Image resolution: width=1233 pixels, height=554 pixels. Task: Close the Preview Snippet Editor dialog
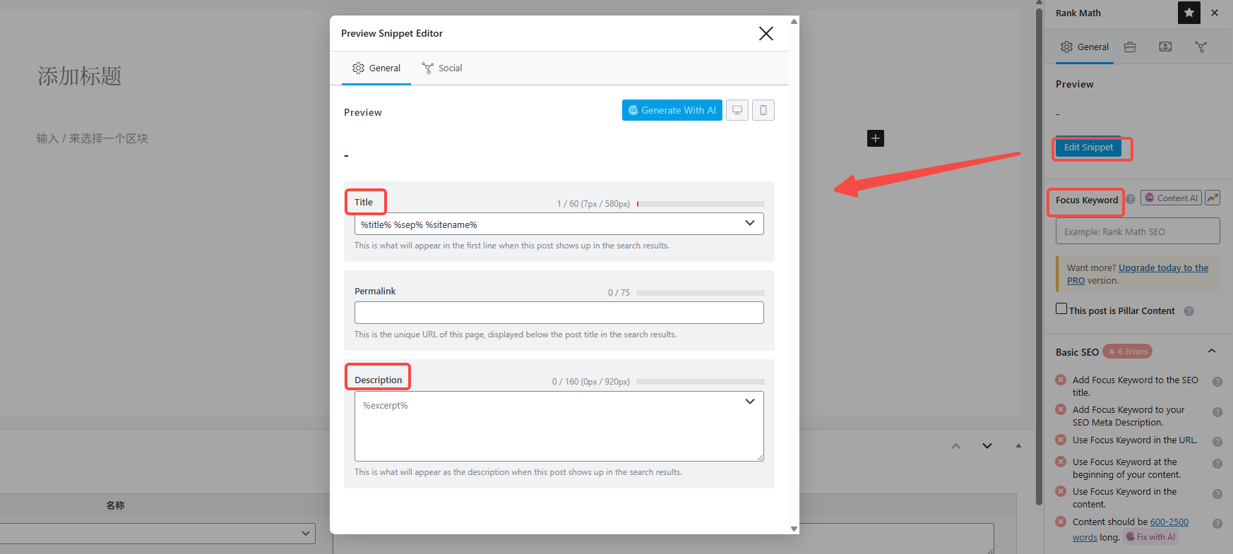coord(766,34)
